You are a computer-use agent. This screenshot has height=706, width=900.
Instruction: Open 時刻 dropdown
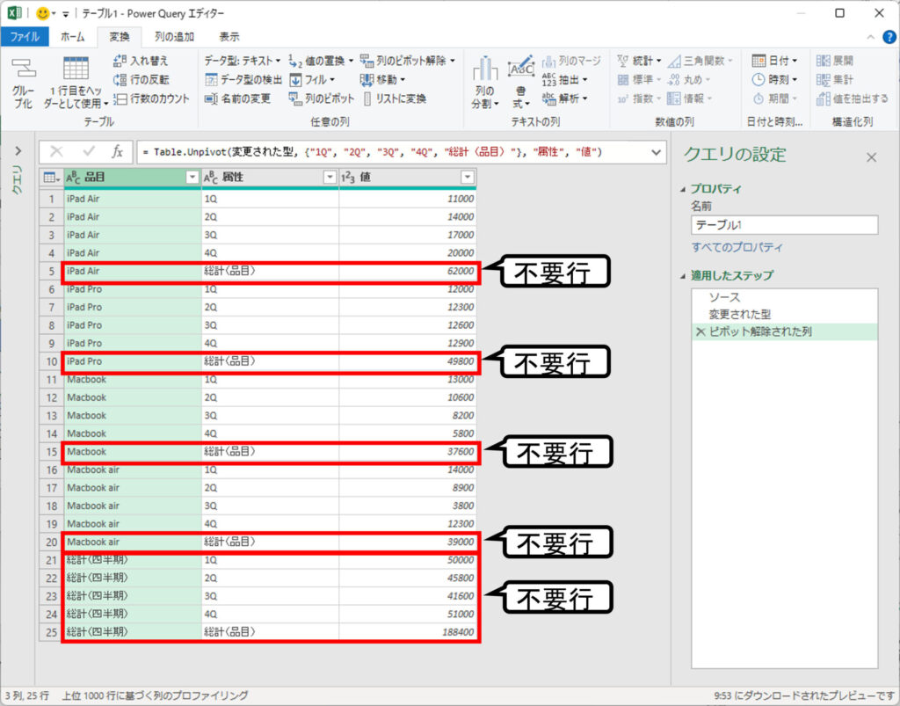(x=775, y=79)
